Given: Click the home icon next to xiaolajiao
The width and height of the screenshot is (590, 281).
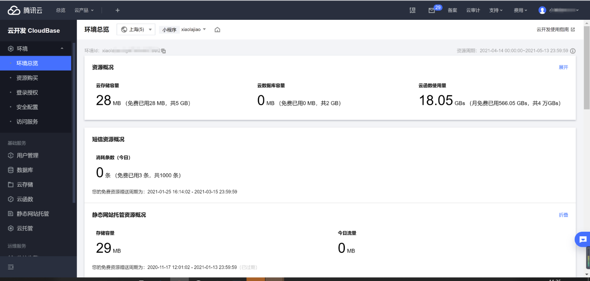Looking at the screenshot, I should 217,30.
